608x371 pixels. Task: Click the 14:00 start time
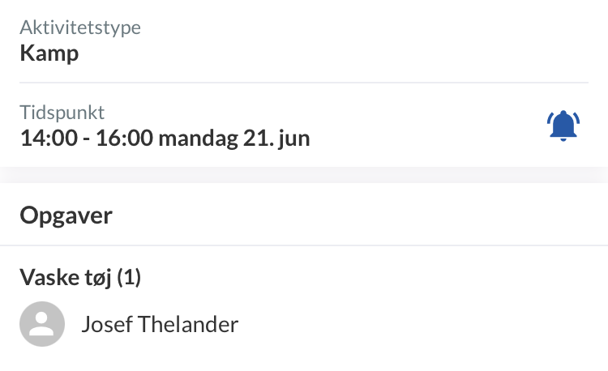47,138
